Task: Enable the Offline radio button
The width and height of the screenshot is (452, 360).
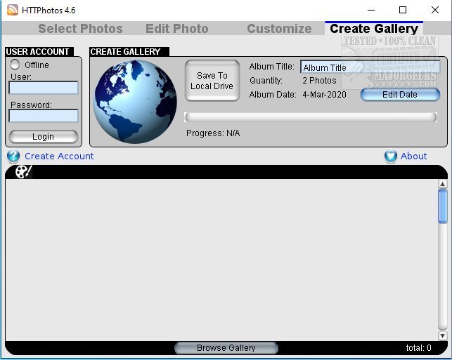Action: (14, 65)
